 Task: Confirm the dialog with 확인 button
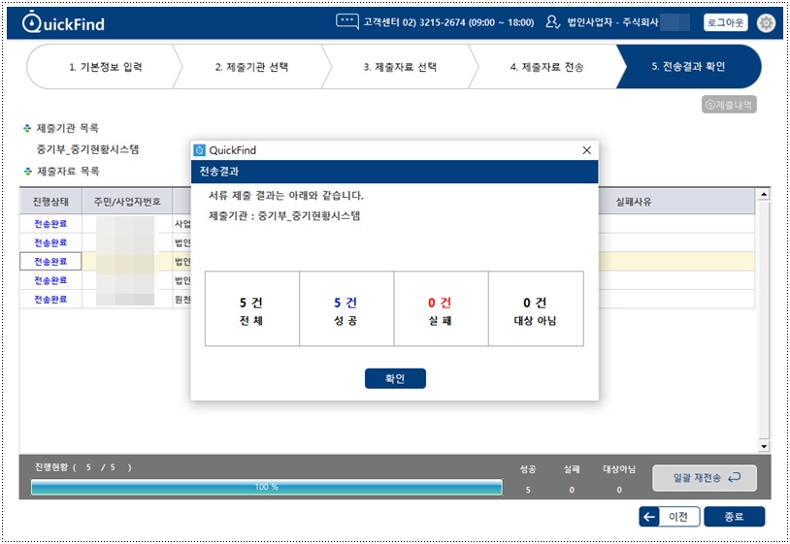point(395,378)
